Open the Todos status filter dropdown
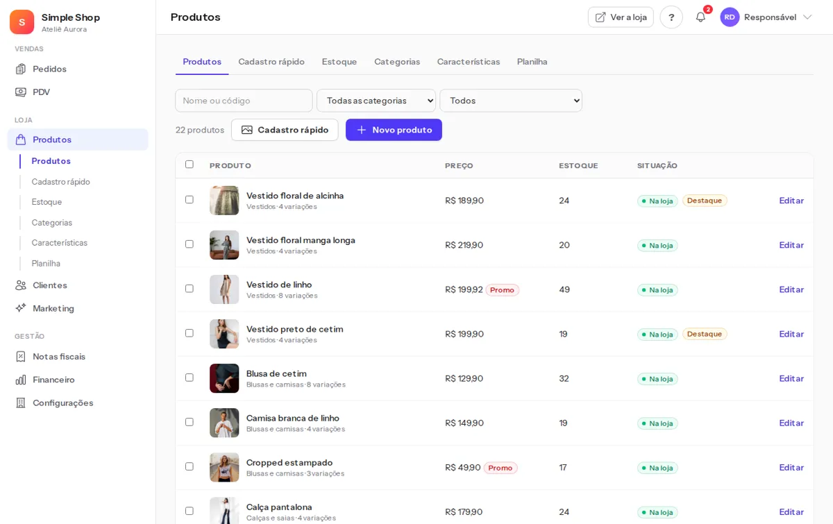 click(x=511, y=101)
